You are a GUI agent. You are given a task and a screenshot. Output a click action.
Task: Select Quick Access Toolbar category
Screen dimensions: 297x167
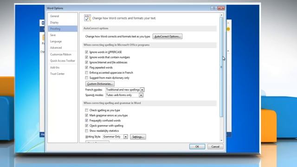(63, 61)
